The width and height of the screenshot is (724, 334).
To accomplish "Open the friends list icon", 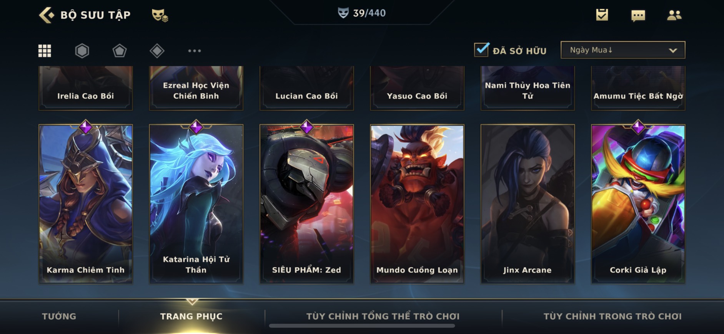I will [674, 15].
